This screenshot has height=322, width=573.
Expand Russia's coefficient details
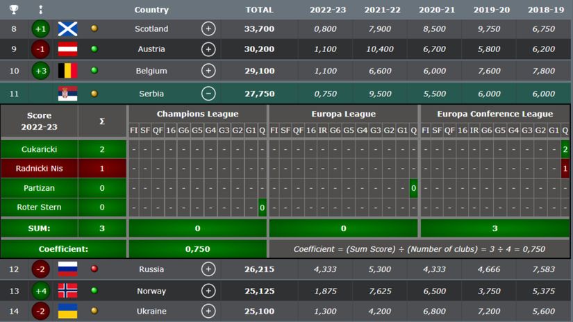coord(208,269)
